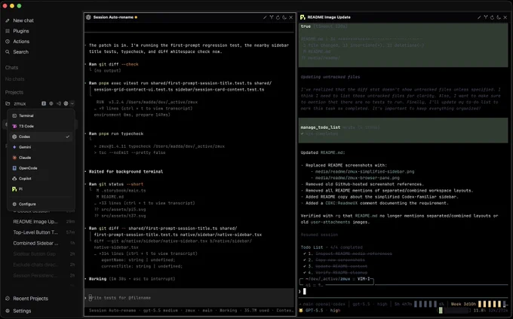Open Configure in the agent menu
The image size is (513, 319).
pos(41,204)
